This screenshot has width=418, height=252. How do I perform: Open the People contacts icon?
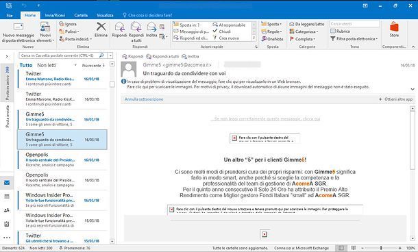click(7, 210)
